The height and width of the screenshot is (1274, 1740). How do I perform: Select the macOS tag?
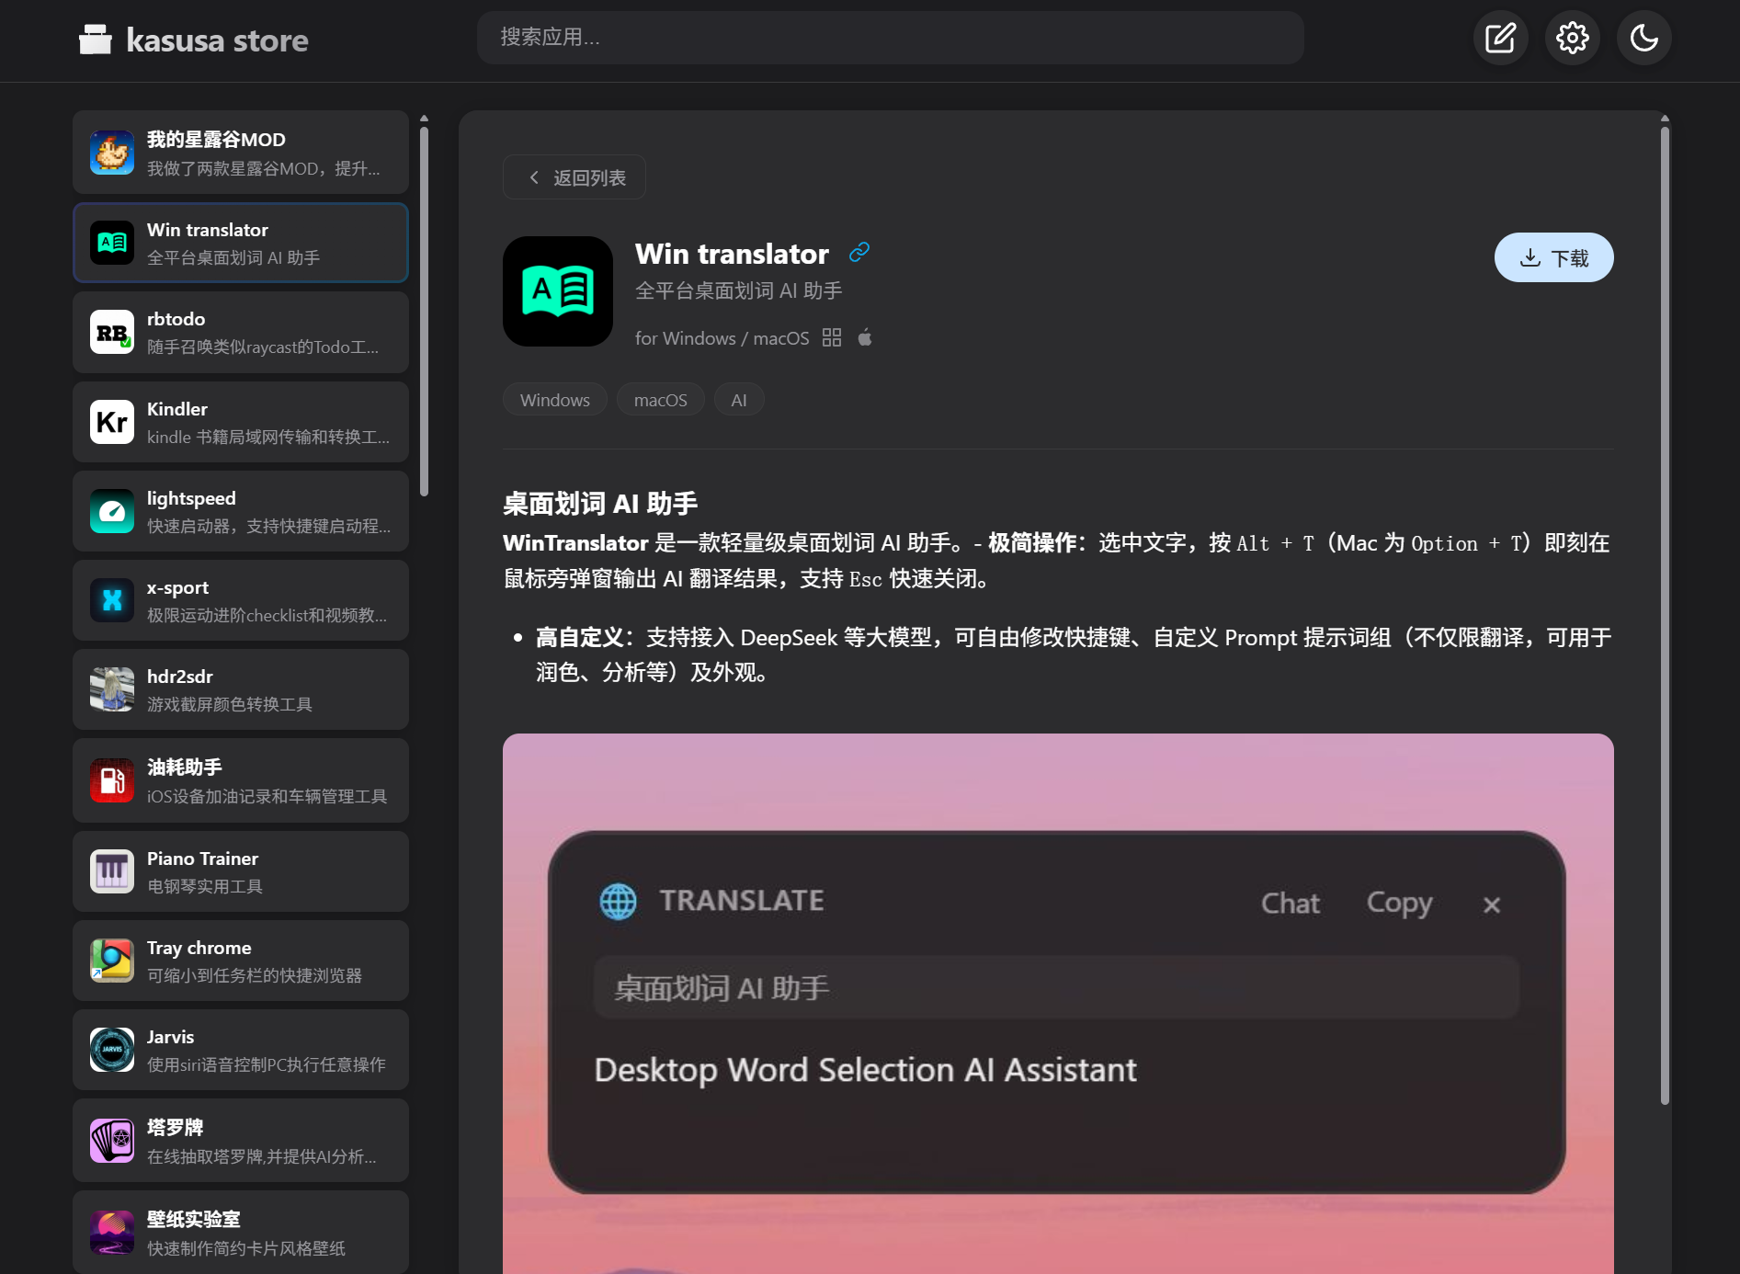(x=661, y=400)
